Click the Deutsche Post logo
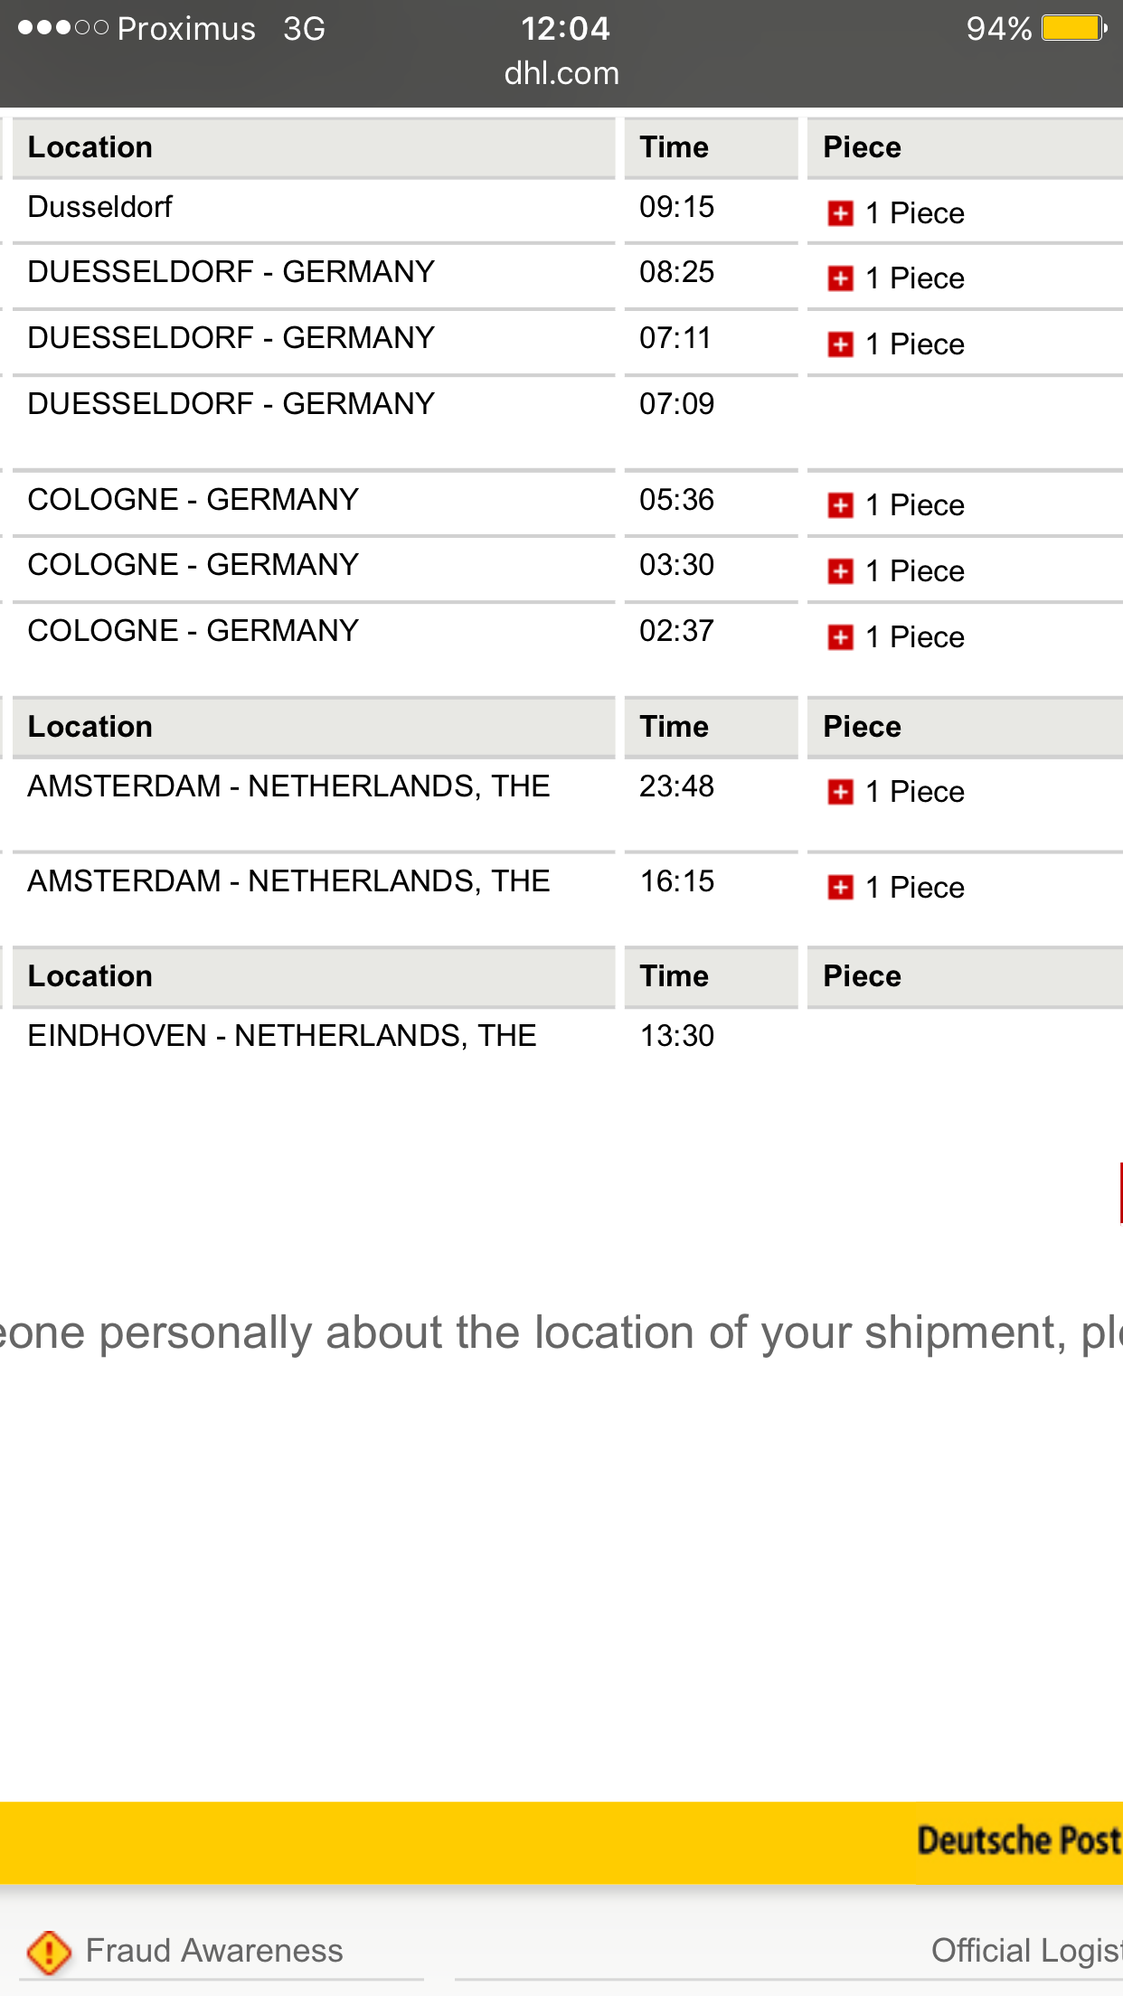Viewport: 1123px width, 1996px height. click(x=1019, y=1841)
